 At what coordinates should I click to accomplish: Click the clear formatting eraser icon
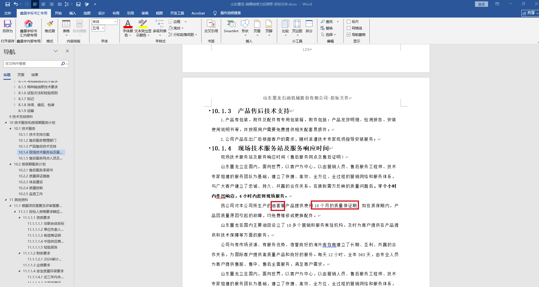pyautogui.click(x=87, y=4)
